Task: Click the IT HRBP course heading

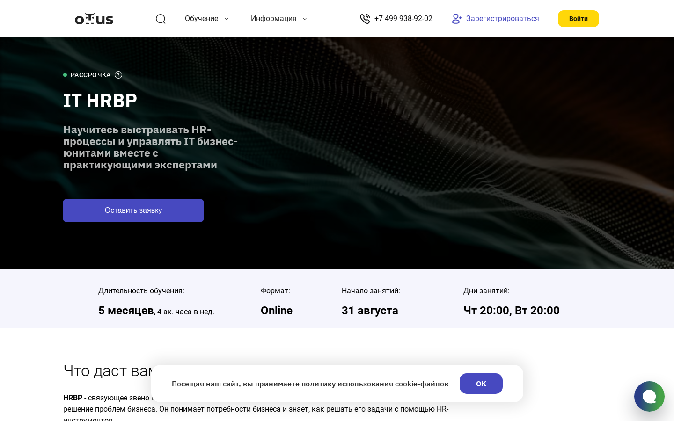Action: coord(100,101)
